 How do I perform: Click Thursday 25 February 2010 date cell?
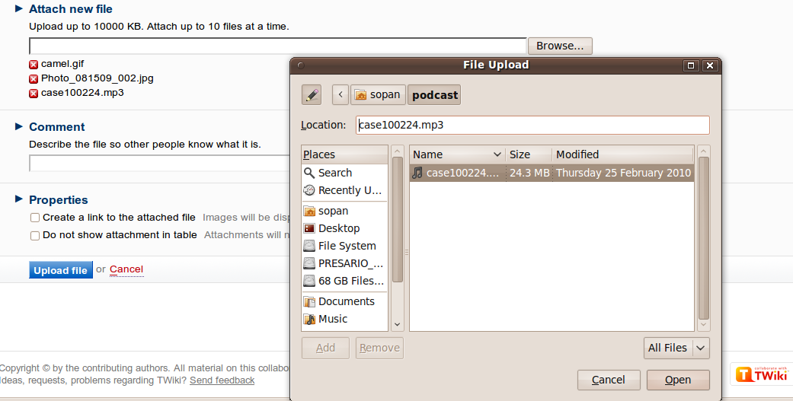coord(623,173)
